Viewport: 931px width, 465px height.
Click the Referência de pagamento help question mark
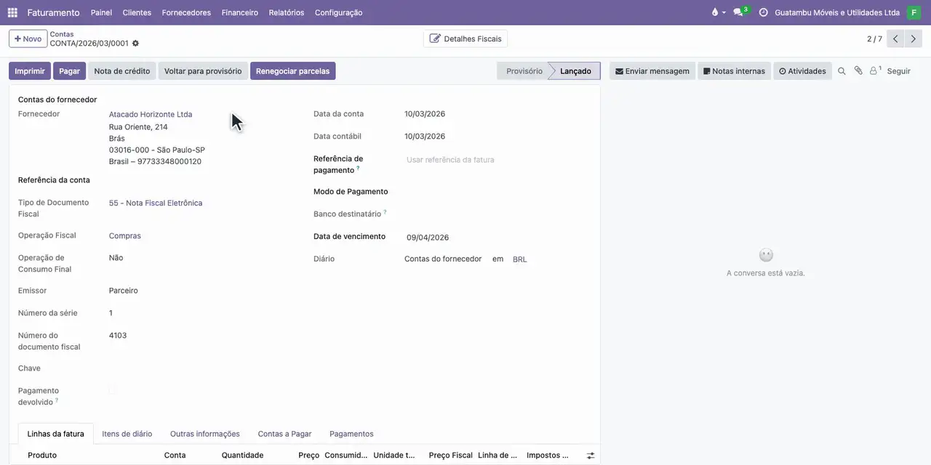click(358, 168)
